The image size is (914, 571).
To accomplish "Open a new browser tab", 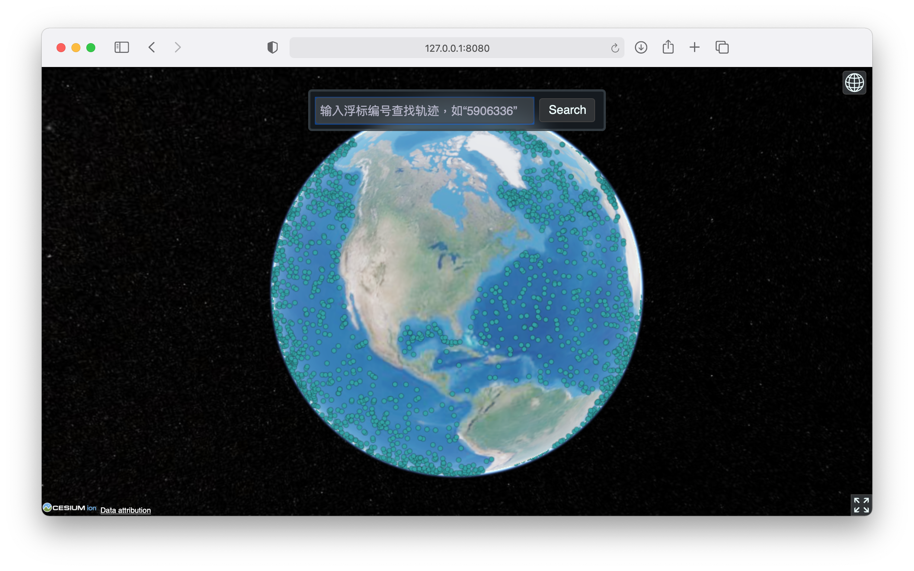I will pyautogui.click(x=694, y=48).
